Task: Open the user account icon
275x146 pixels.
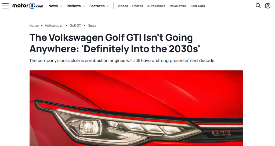Action: [268, 6]
